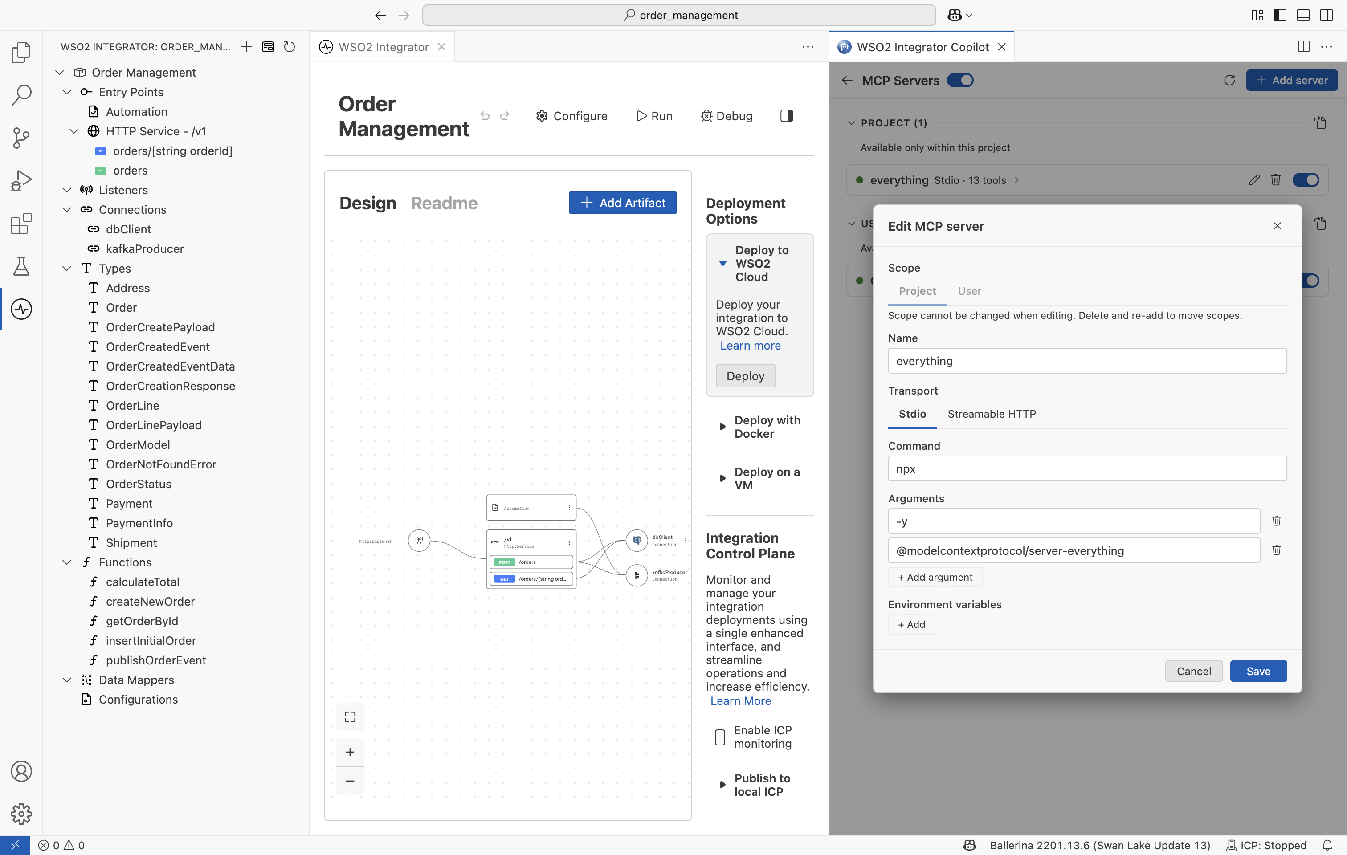The height and width of the screenshot is (855, 1347).
Task: Expand Deploy with Docker option
Action: pos(722,427)
